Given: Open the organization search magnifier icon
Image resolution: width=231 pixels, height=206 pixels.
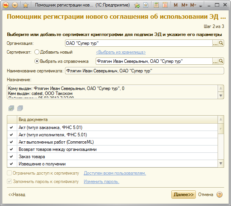Looking at the screenshot, I should point(221,43).
